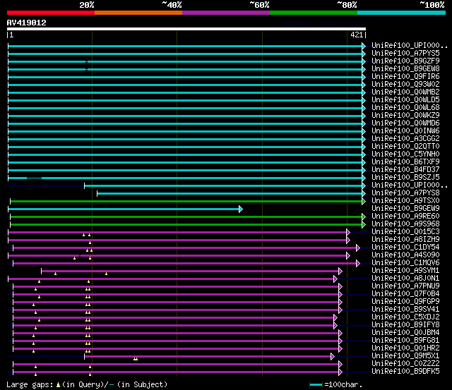Image resolution: width=452 pixels, height=390 pixels.
Task: Select label UniRef100_B9FG81
Action: click(405, 341)
